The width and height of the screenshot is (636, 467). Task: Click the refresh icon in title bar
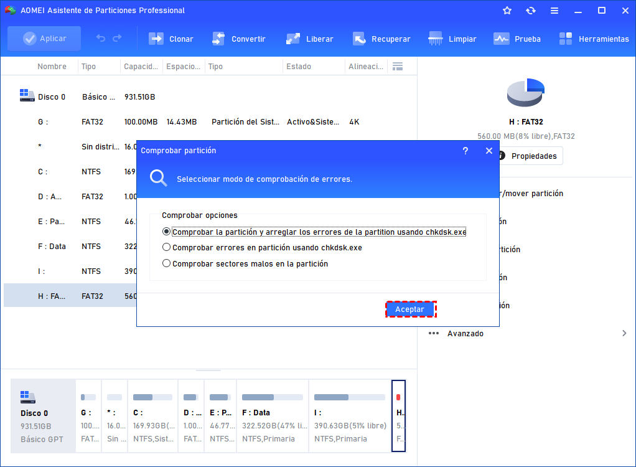pyautogui.click(x=531, y=11)
